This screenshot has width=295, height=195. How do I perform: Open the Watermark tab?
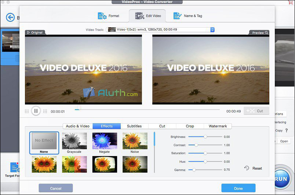point(218,126)
